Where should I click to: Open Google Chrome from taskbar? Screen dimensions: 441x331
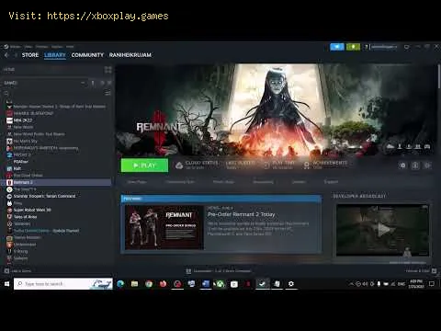coord(149,284)
